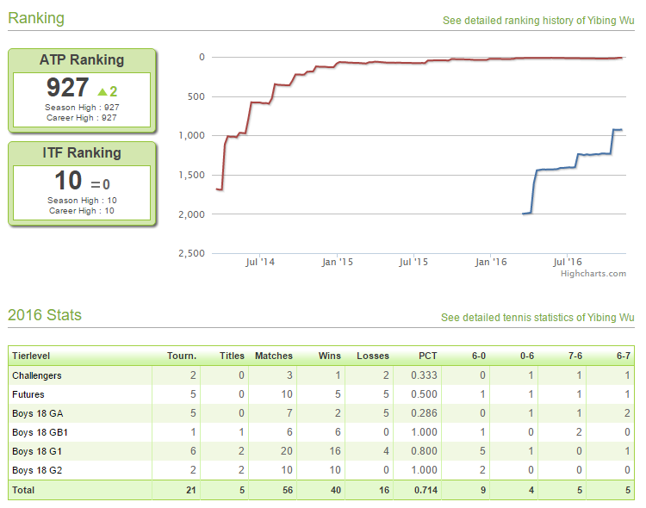Image resolution: width=646 pixels, height=508 pixels.
Task: Click the 'Boys 18 G2' row label
Action: (x=37, y=470)
